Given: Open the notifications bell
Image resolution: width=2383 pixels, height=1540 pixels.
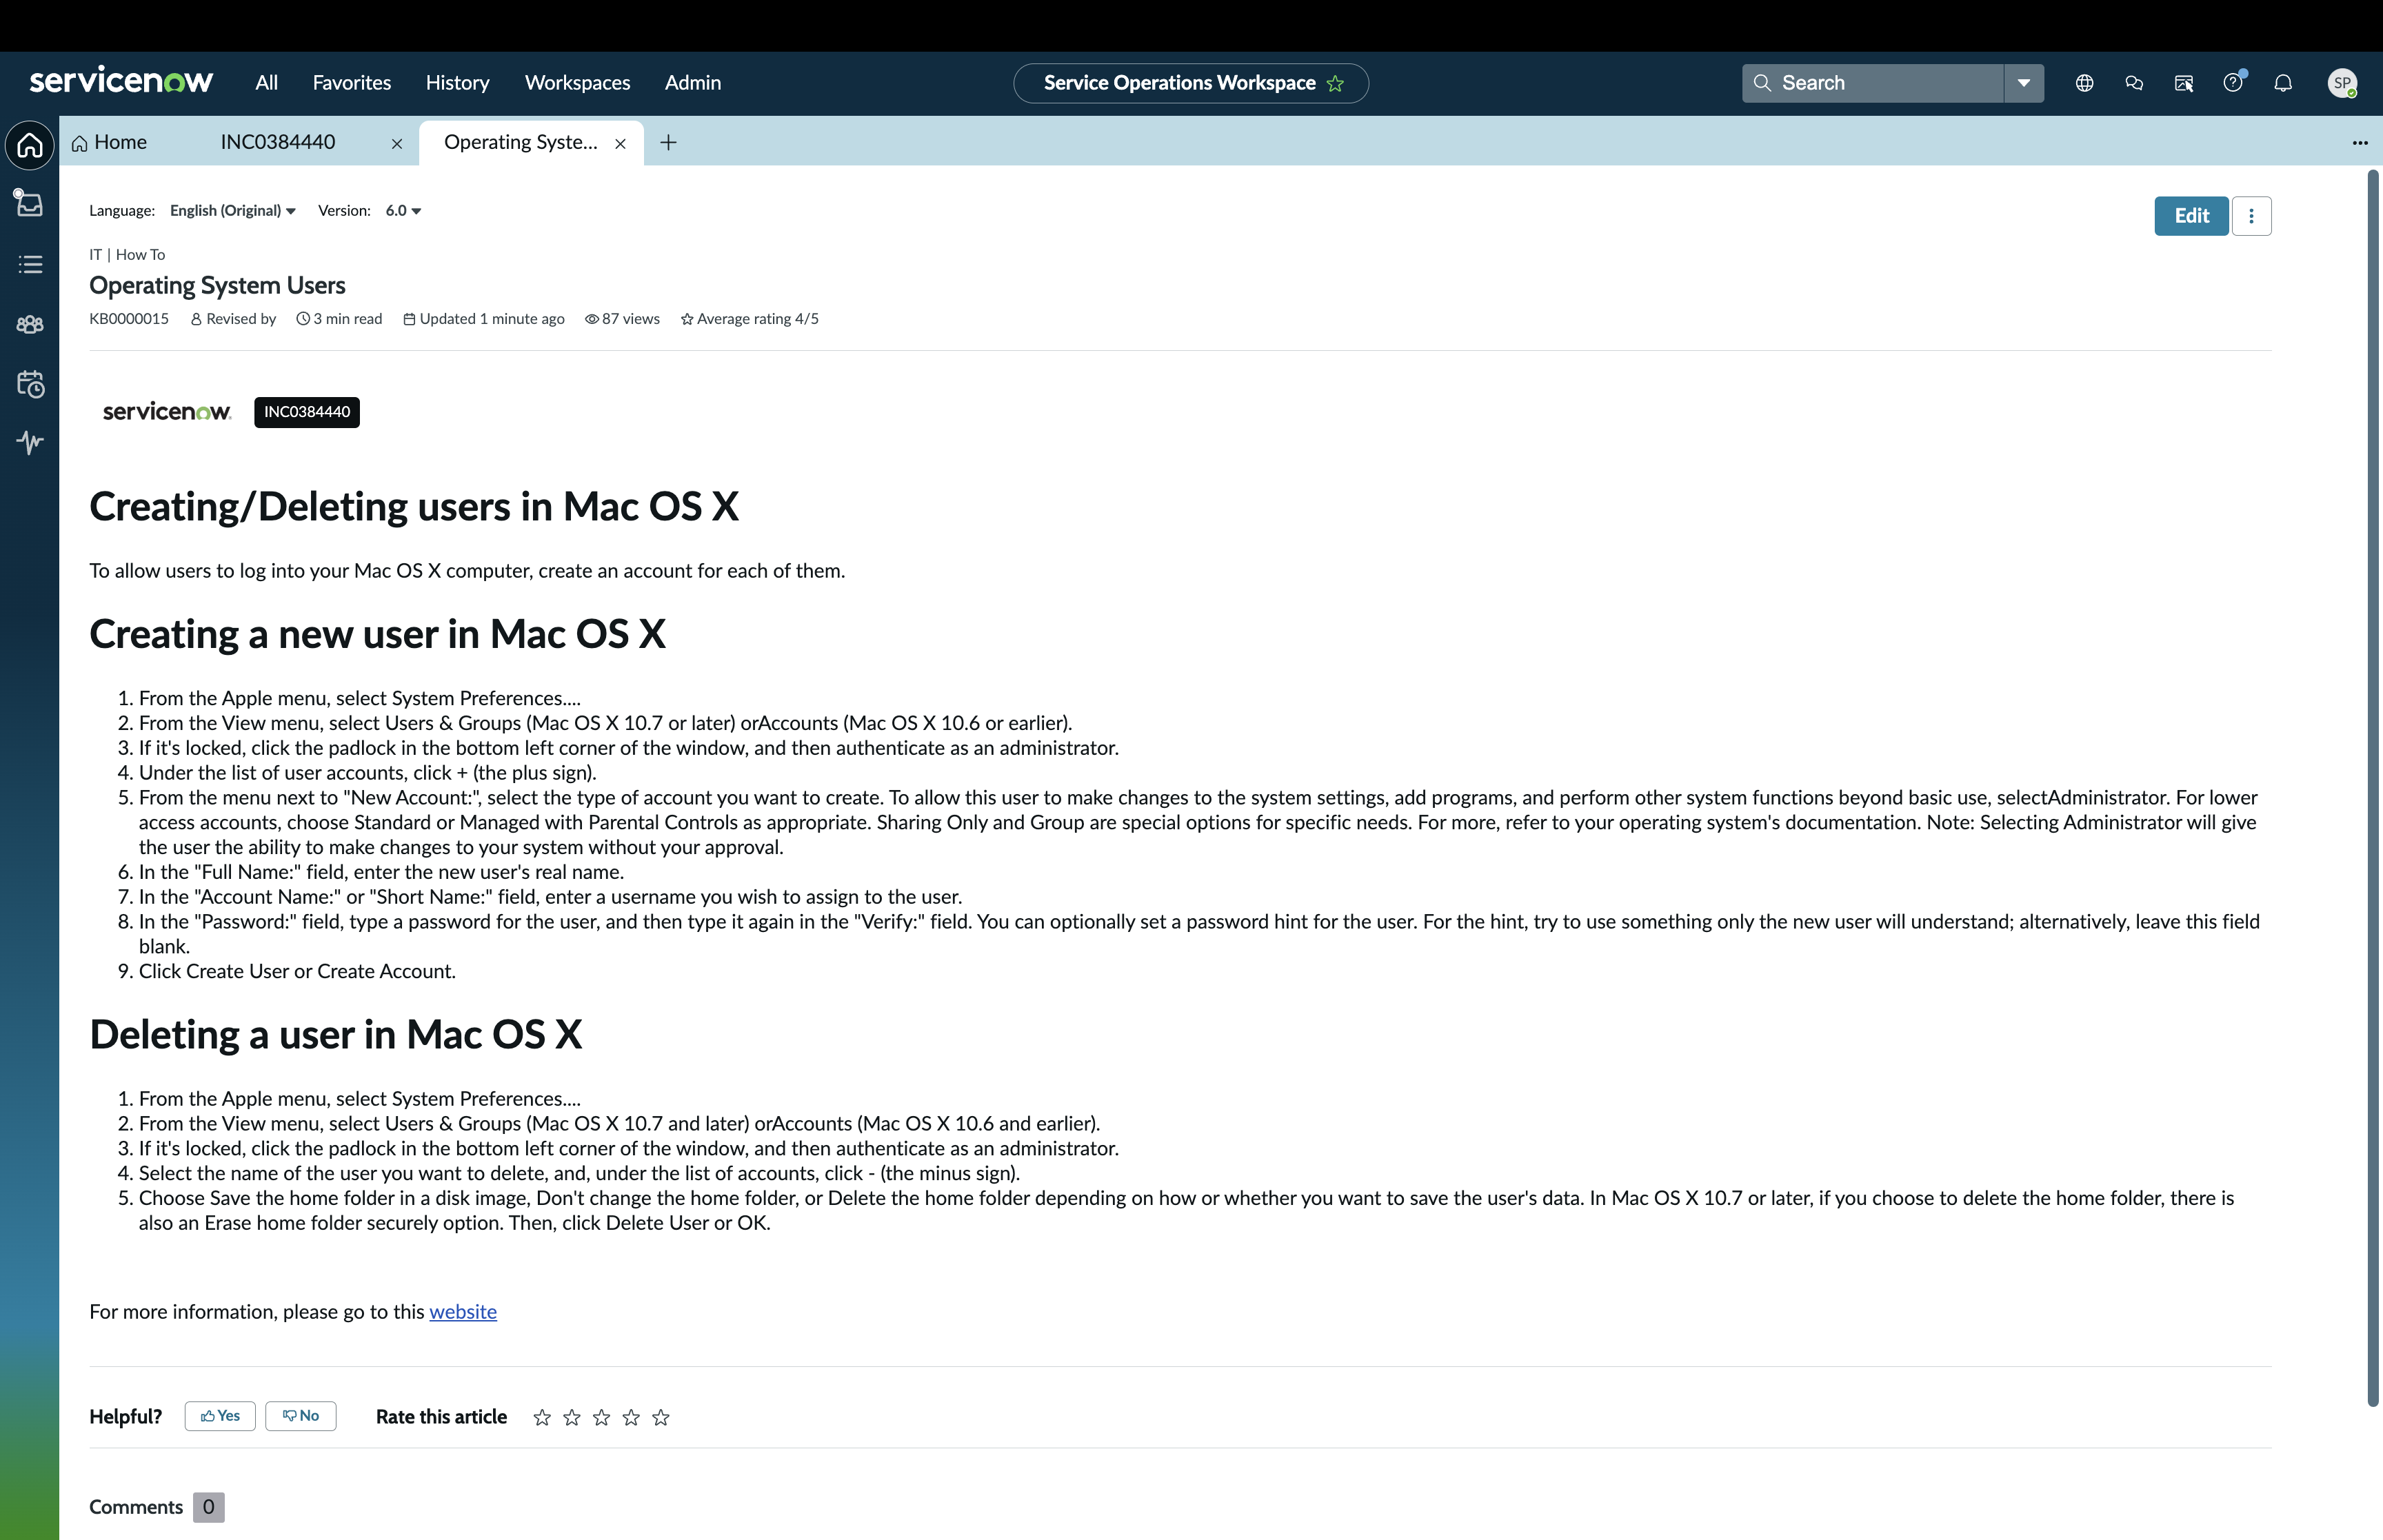Looking at the screenshot, I should click(2283, 83).
